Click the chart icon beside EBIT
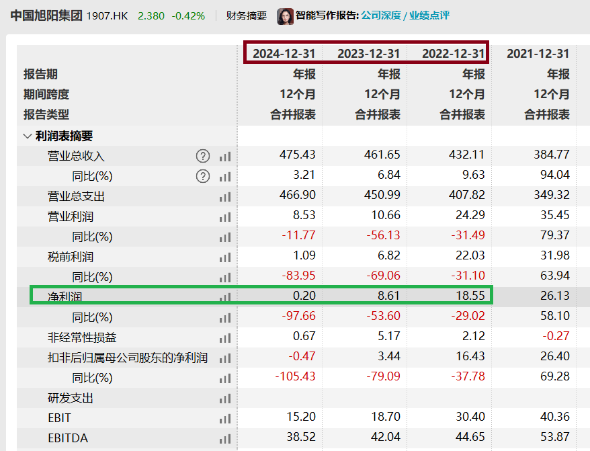 [225, 417]
